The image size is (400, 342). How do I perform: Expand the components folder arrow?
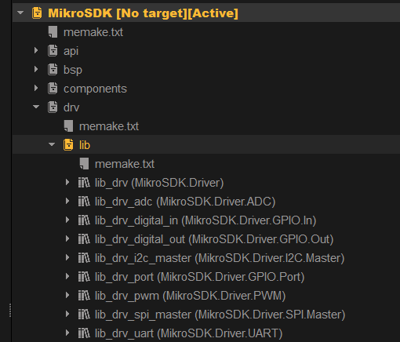(36, 88)
